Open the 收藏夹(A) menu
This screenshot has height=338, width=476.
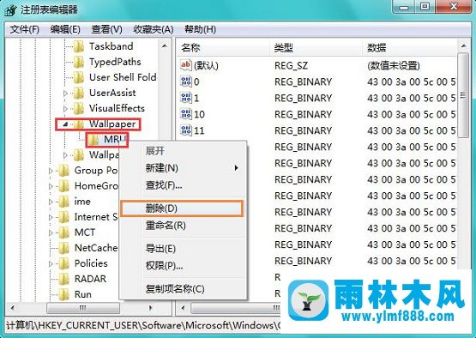click(154, 30)
